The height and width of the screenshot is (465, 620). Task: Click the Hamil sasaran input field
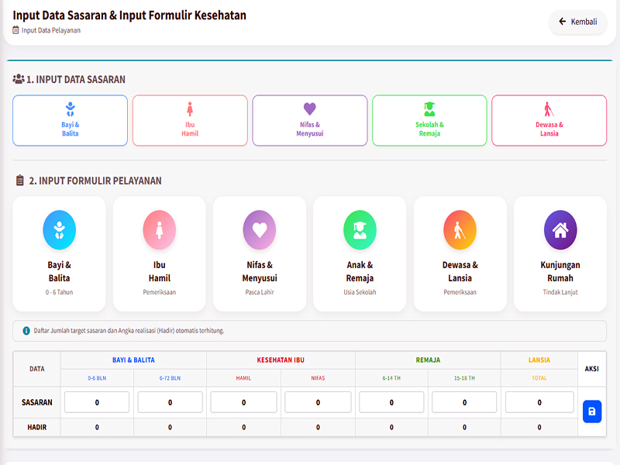coord(243,402)
